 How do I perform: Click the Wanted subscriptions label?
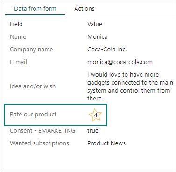pyautogui.click(x=39, y=143)
